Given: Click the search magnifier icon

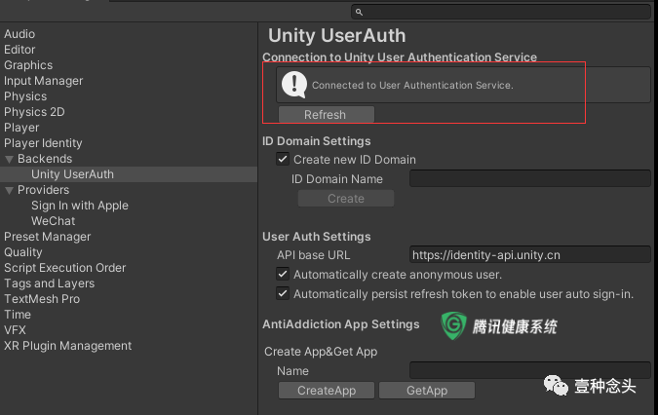Looking at the screenshot, I should (359, 12).
